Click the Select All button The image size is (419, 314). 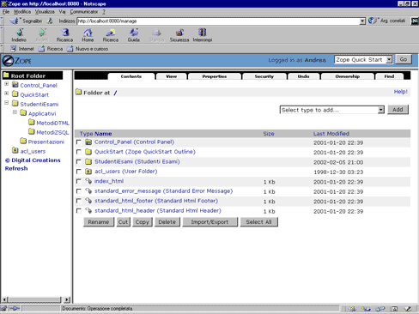[258, 222]
